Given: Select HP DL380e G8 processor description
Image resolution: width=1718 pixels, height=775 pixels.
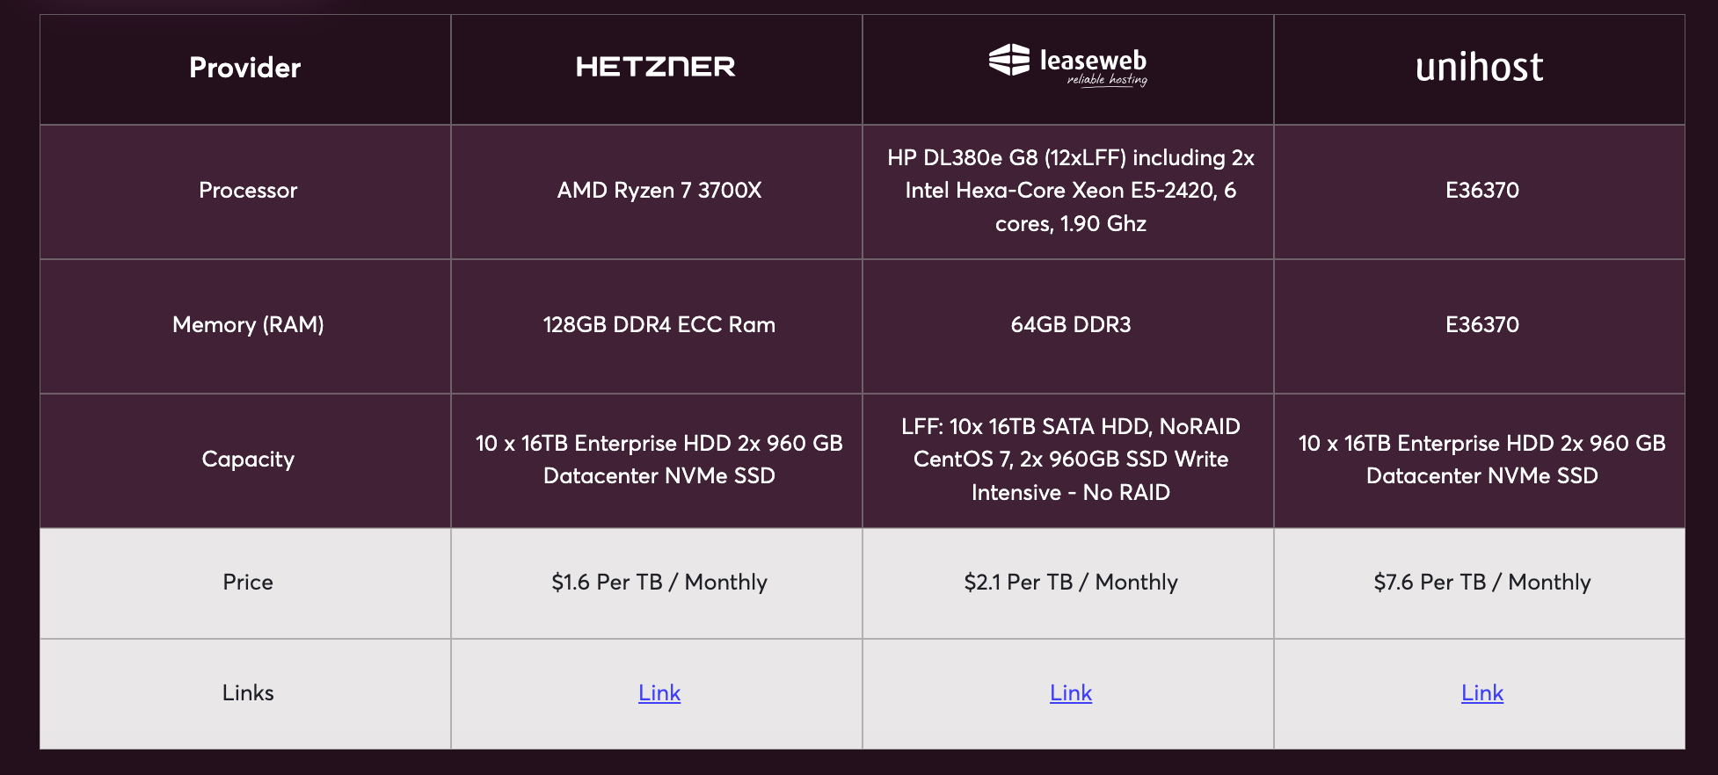Looking at the screenshot, I should click(1071, 191).
